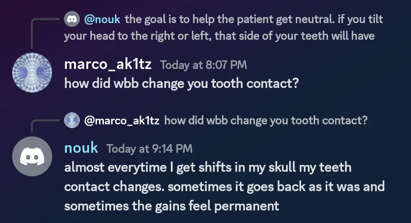Viewport: 411px width, 223px height.
Task: Open profile via blue nouk username header
Action: pos(81,148)
